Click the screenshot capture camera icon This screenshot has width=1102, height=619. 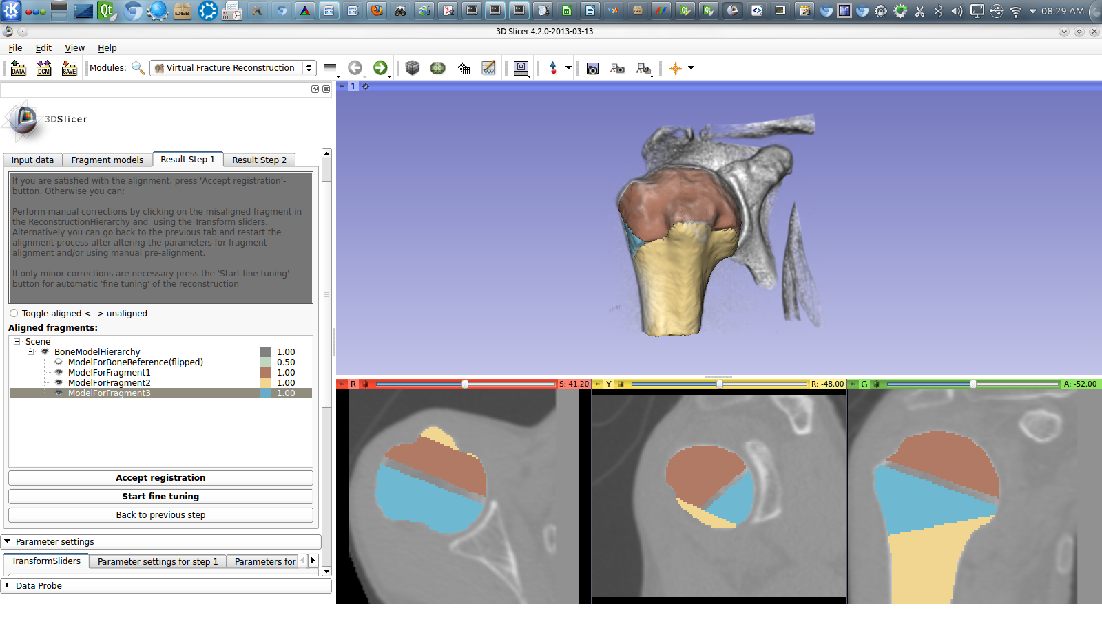pos(592,68)
